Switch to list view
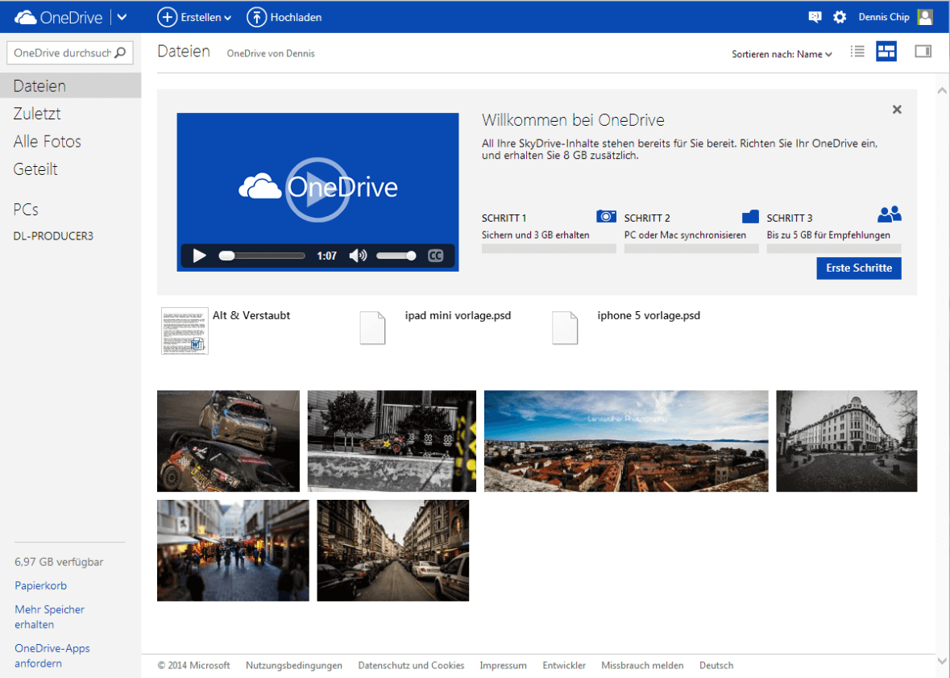Screen dimensions: 950x678 coord(857,51)
